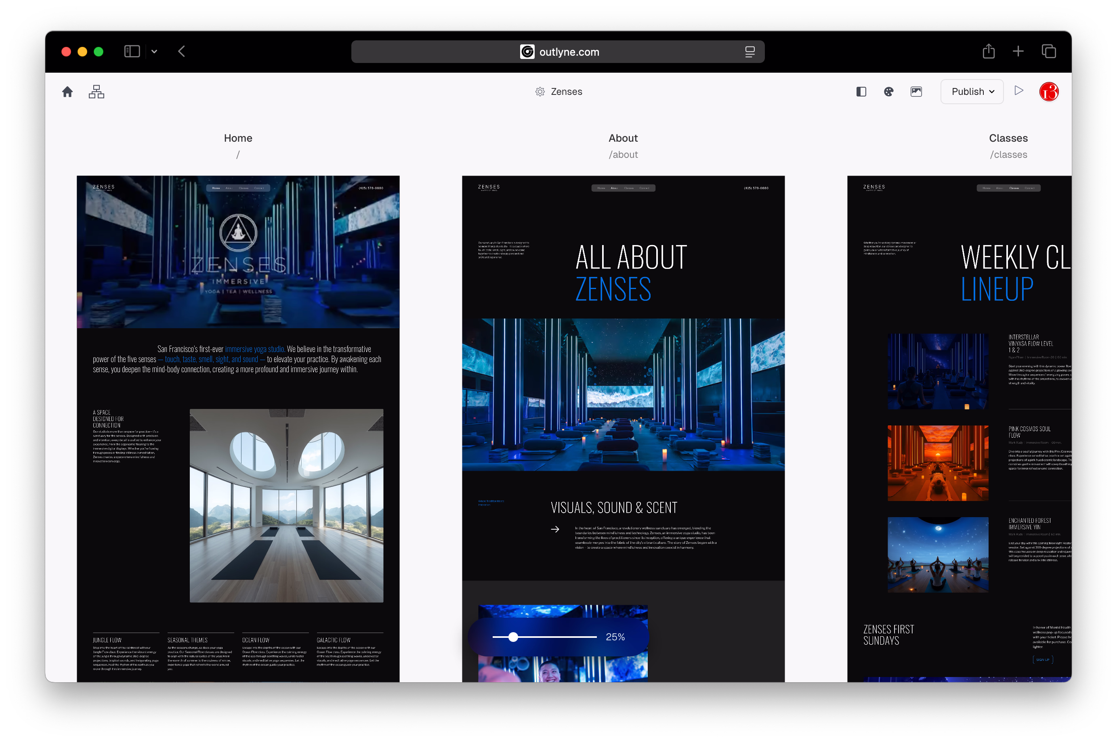
Task: Click arrow icon beside About paragraph
Action: pos(555,529)
